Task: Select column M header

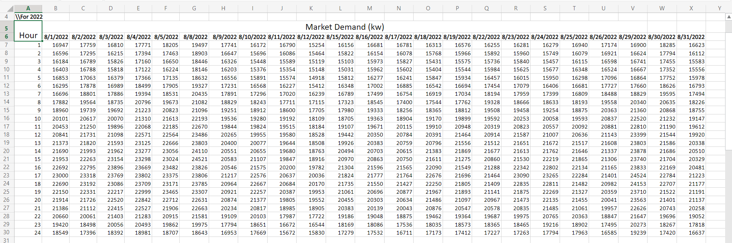Action: coord(370,8)
